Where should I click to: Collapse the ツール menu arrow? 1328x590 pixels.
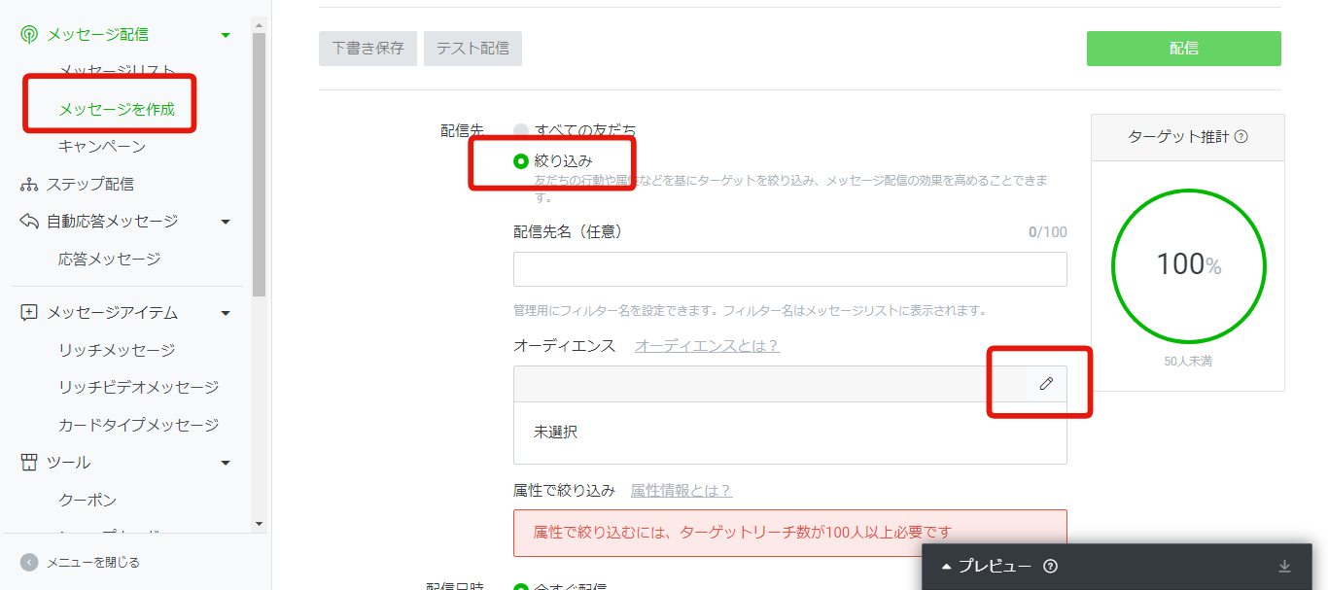(x=226, y=463)
